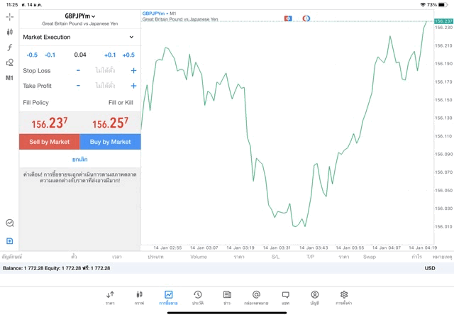Click Sell by Market button
Viewport: 454px width, 317px height.
click(x=50, y=142)
